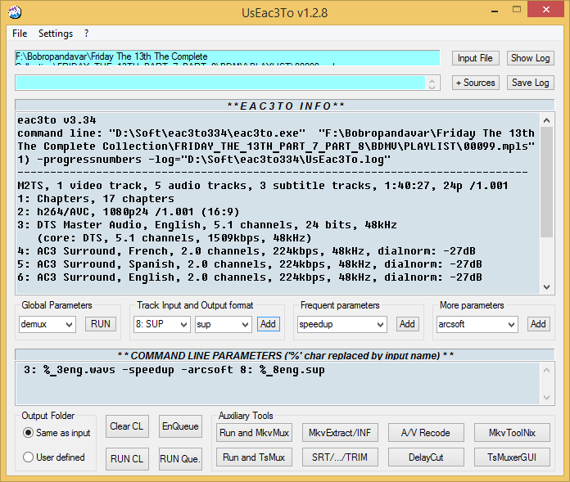Click Add next to arcsoft dropdown
The height and width of the screenshot is (482, 570).
click(538, 324)
